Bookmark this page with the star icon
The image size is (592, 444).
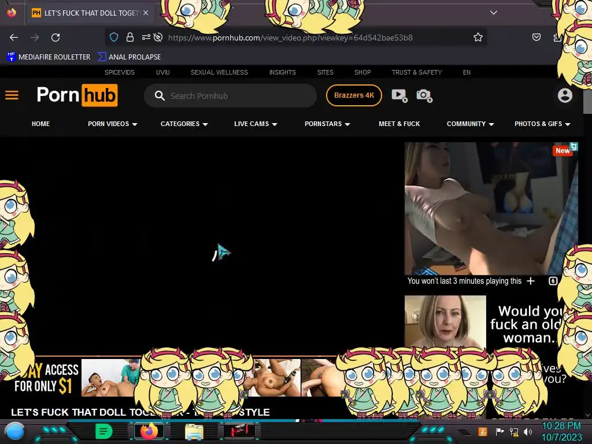click(478, 37)
